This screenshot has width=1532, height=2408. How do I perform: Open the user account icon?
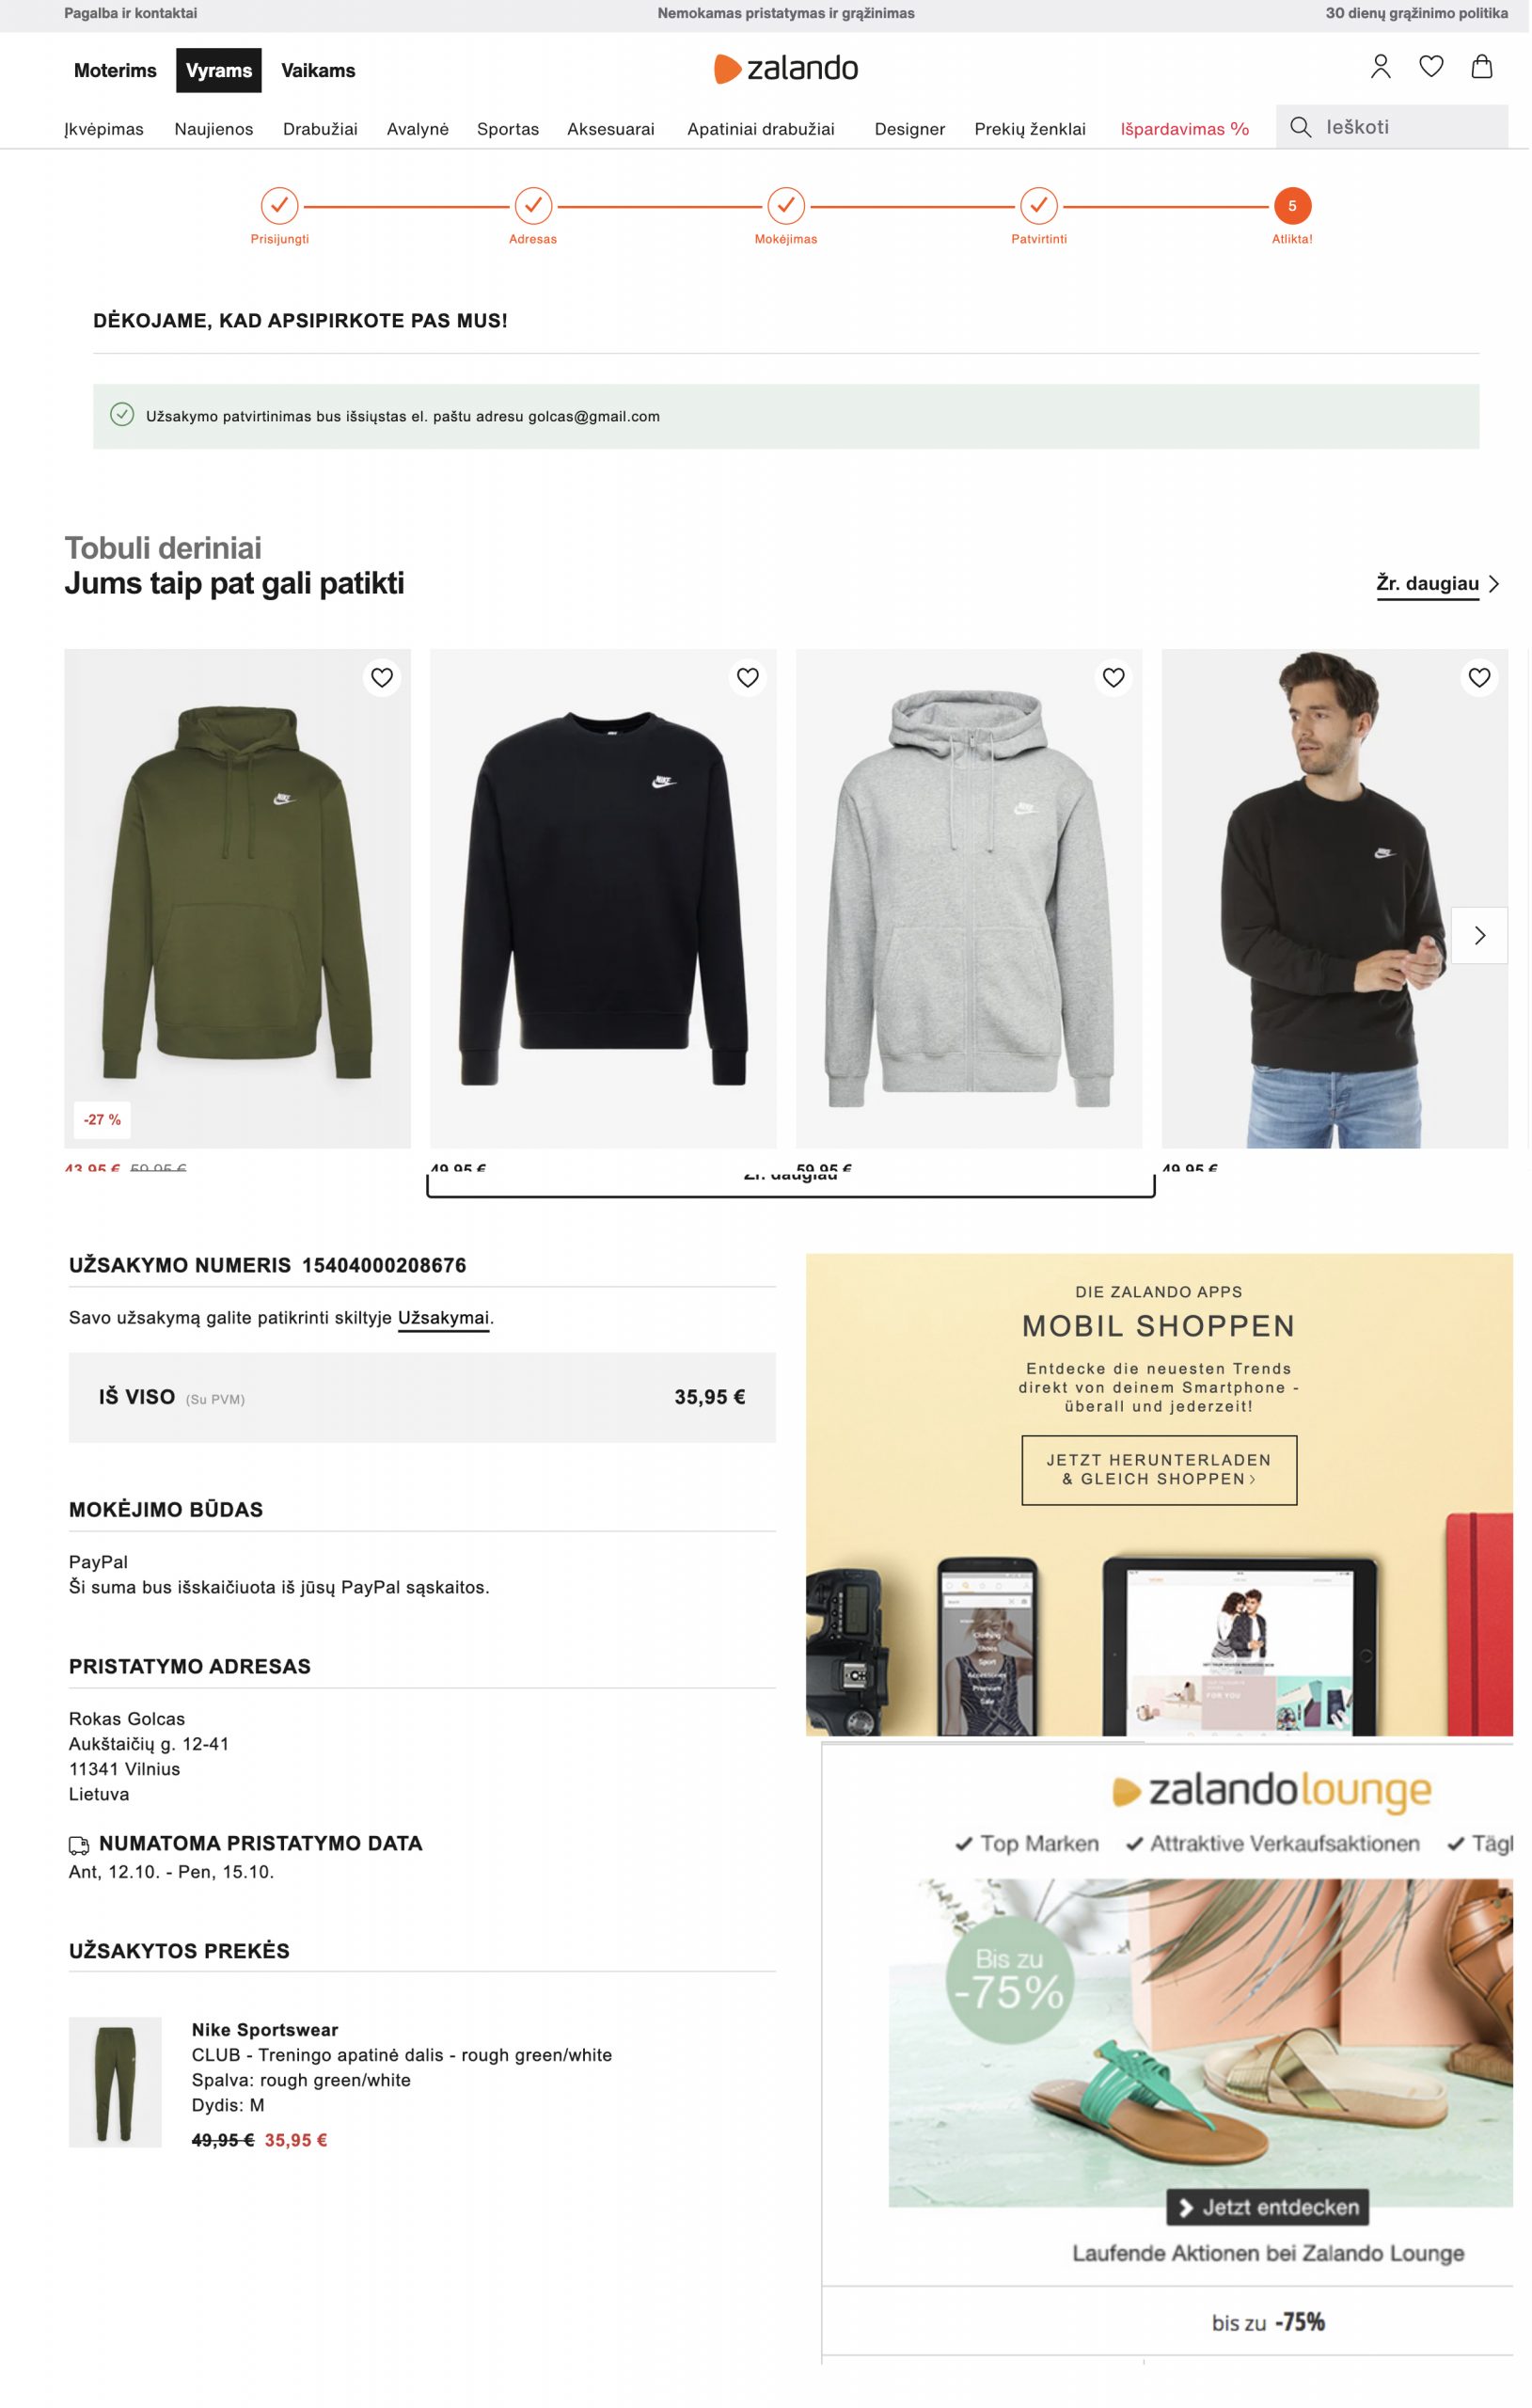pos(1382,67)
